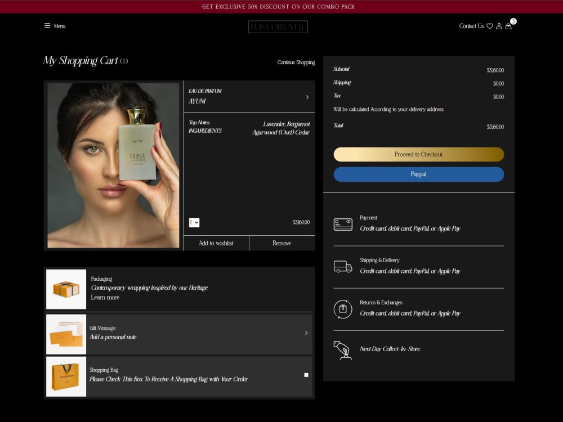The height and width of the screenshot is (422, 563).
Task: Click Proceed to Checkout button
Action: (419, 154)
